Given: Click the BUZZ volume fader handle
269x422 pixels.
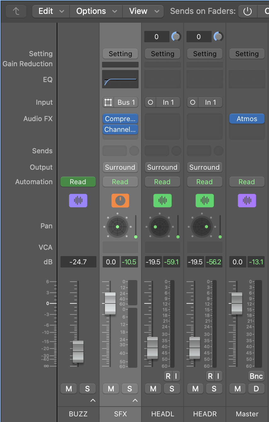Looking at the screenshot, I should pyautogui.click(x=78, y=352).
